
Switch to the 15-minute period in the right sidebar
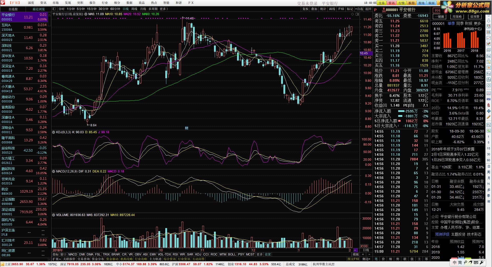click(x=489, y=148)
